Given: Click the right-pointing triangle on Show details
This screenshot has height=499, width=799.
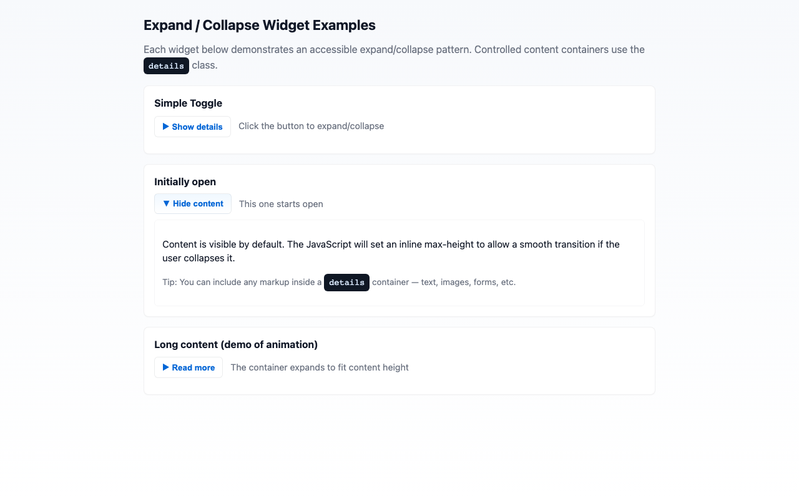Looking at the screenshot, I should coord(165,127).
